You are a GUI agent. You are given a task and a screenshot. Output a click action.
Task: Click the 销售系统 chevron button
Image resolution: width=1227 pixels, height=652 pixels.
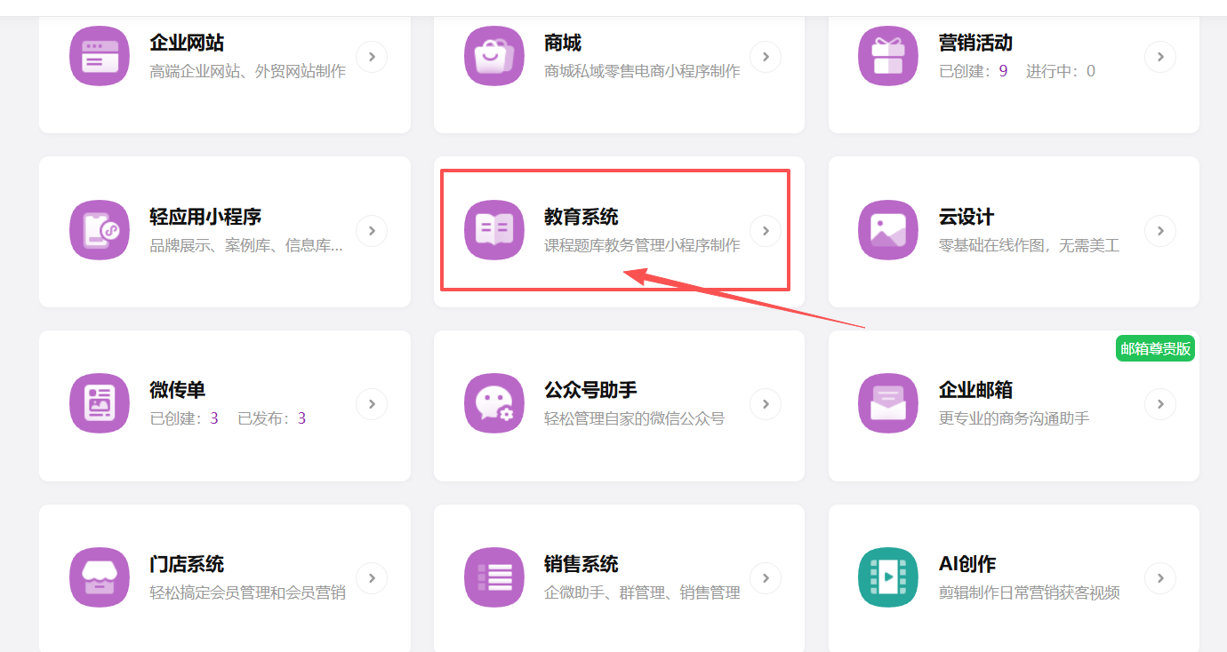[766, 578]
